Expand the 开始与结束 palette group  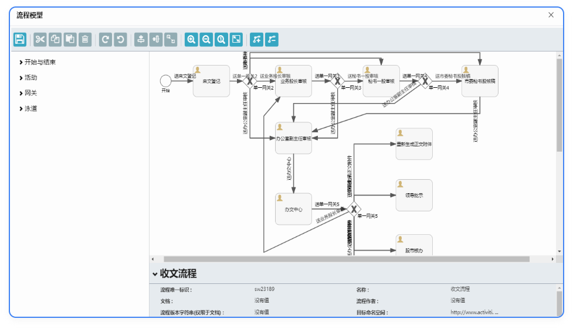pyautogui.click(x=40, y=62)
